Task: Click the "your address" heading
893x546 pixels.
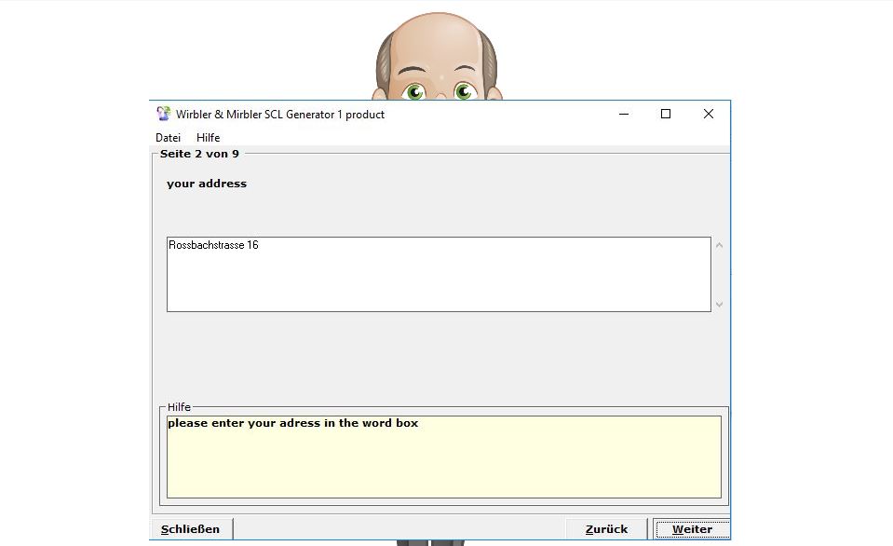Action: [207, 184]
